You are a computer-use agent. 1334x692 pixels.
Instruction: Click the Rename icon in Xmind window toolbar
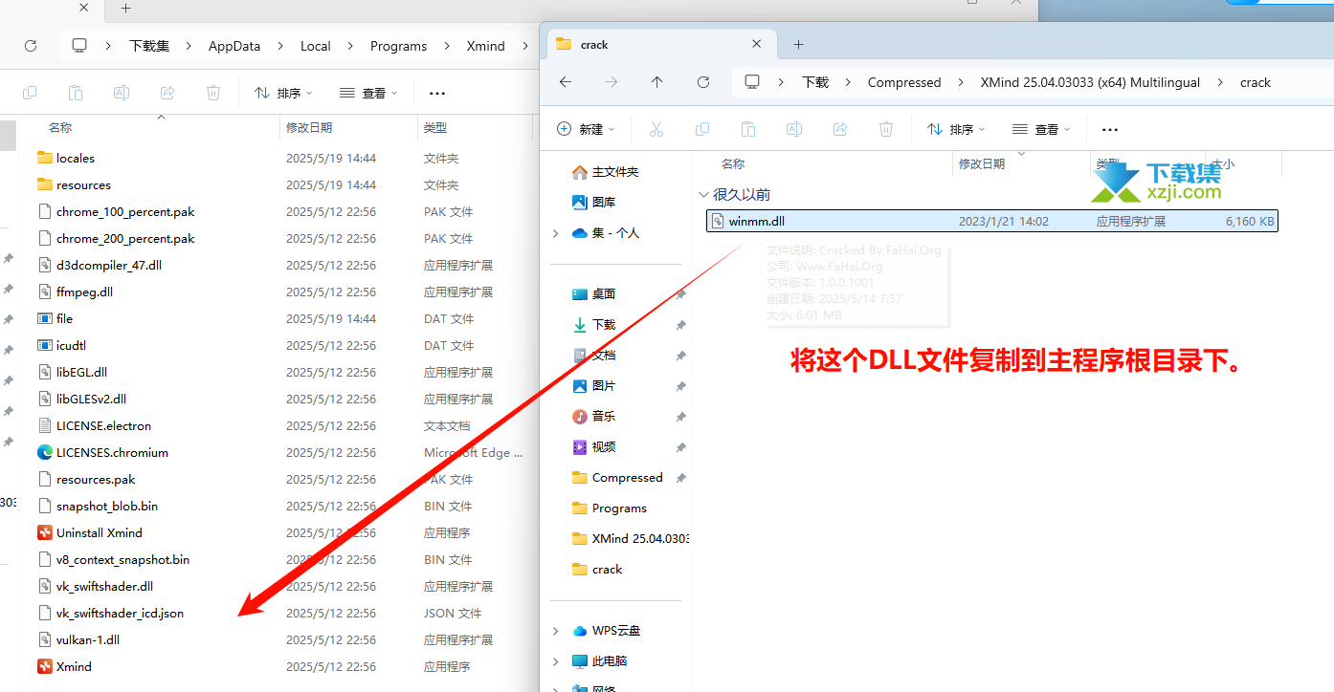122,93
